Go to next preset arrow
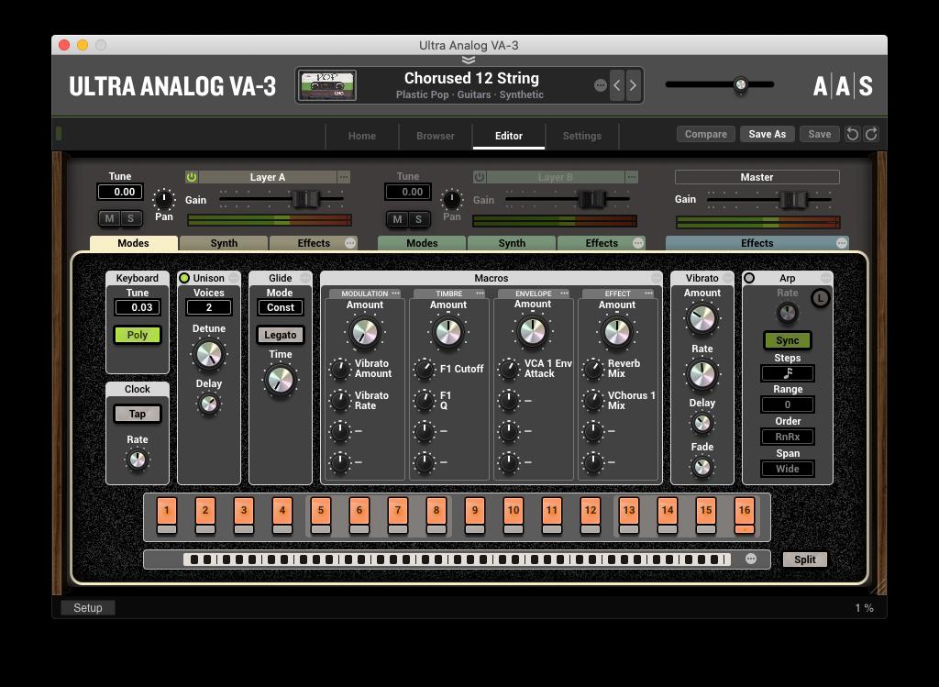This screenshot has height=687, width=939. [x=633, y=85]
